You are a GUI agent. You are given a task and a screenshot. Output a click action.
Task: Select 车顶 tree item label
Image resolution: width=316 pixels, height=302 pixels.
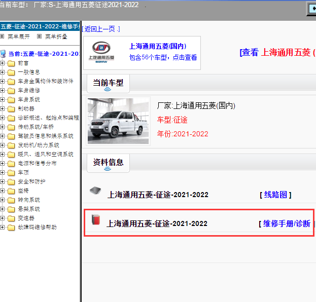(x=23, y=173)
